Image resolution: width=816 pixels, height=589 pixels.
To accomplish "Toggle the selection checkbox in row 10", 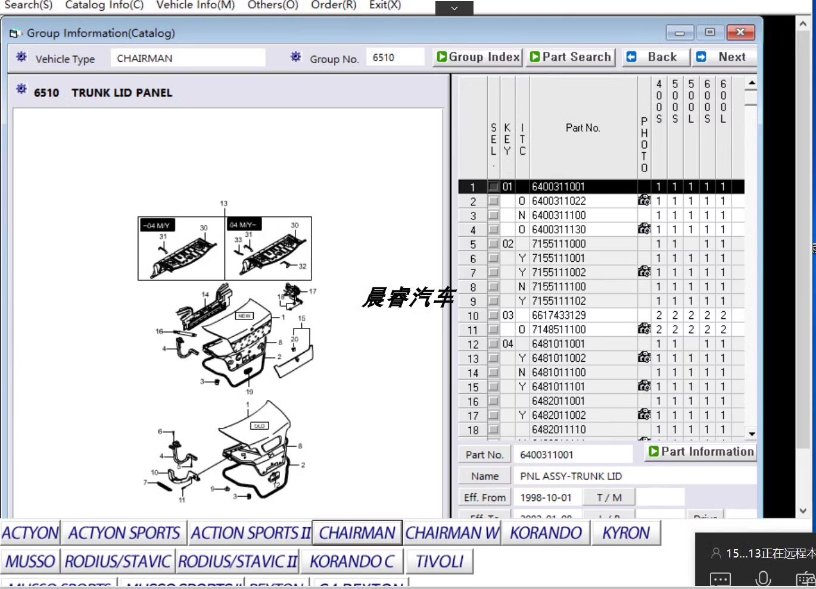I will [x=493, y=315].
